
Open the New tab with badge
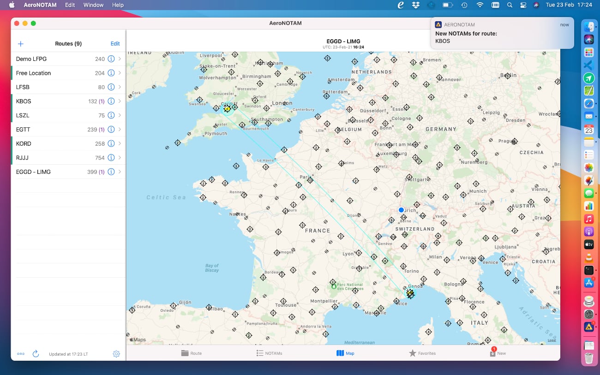tap(498, 353)
